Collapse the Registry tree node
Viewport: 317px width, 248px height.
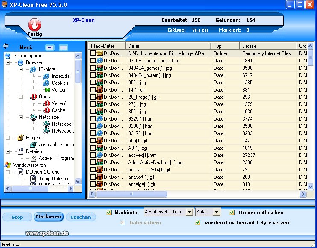coord(8,138)
